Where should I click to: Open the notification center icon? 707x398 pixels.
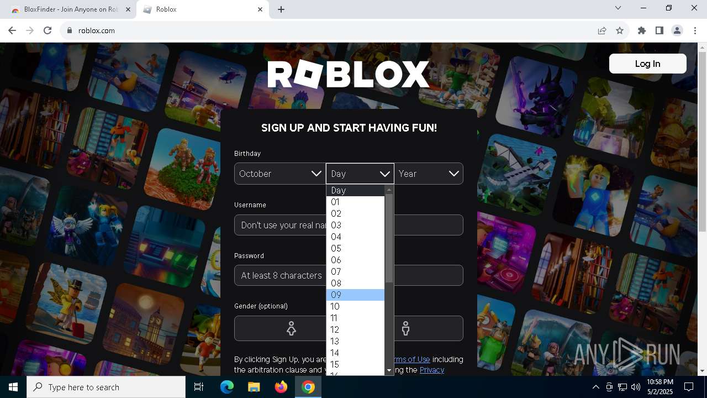pos(689,387)
